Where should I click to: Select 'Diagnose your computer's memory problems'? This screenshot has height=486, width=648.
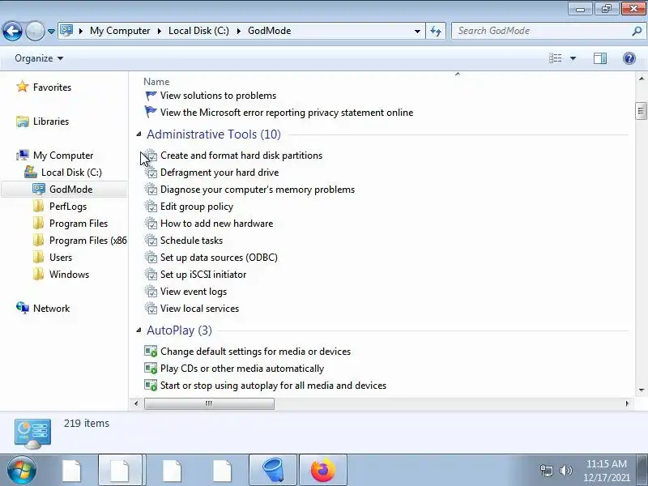(x=257, y=190)
